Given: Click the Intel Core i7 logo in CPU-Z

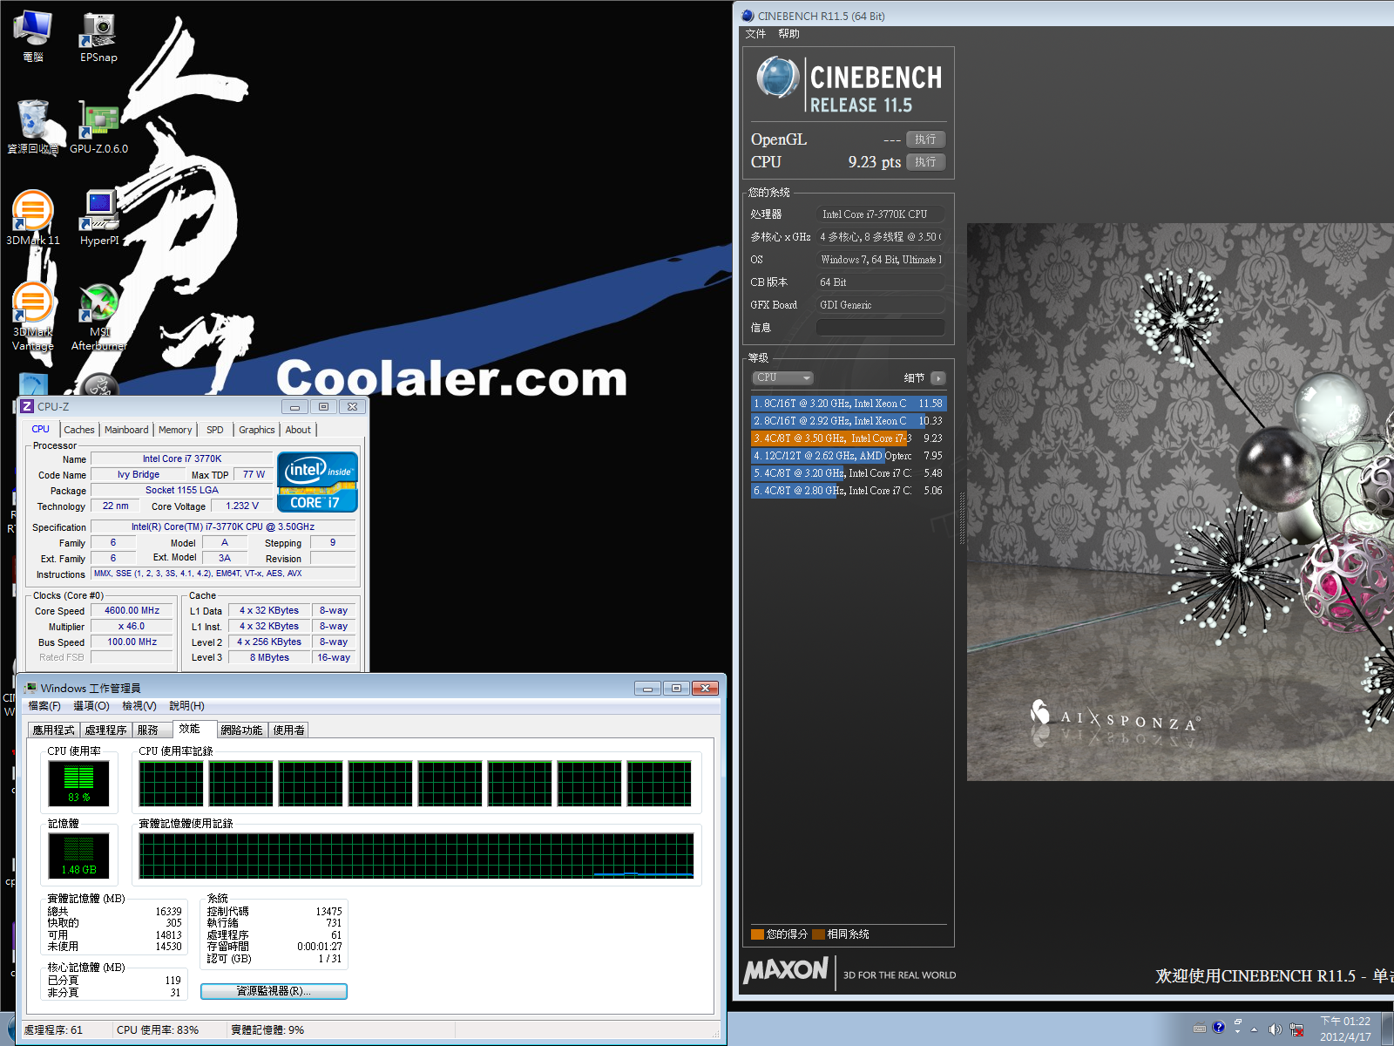Looking at the screenshot, I should (x=317, y=481).
